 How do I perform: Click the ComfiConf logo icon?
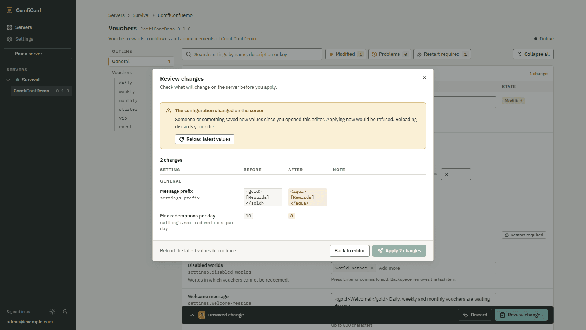(10, 10)
